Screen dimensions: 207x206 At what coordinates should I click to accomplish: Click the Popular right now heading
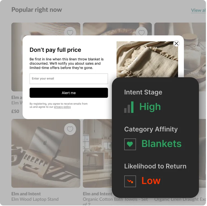(37, 10)
